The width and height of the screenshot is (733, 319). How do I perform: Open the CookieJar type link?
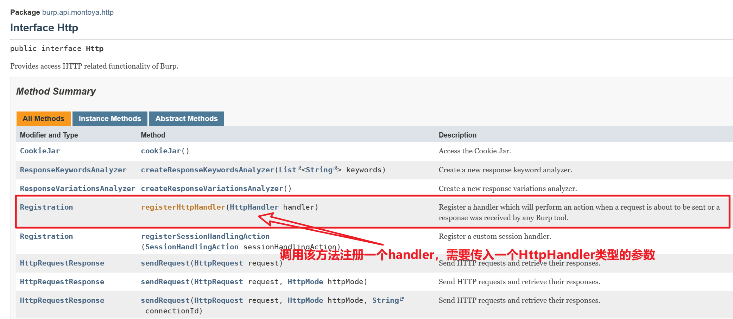(40, 151)
